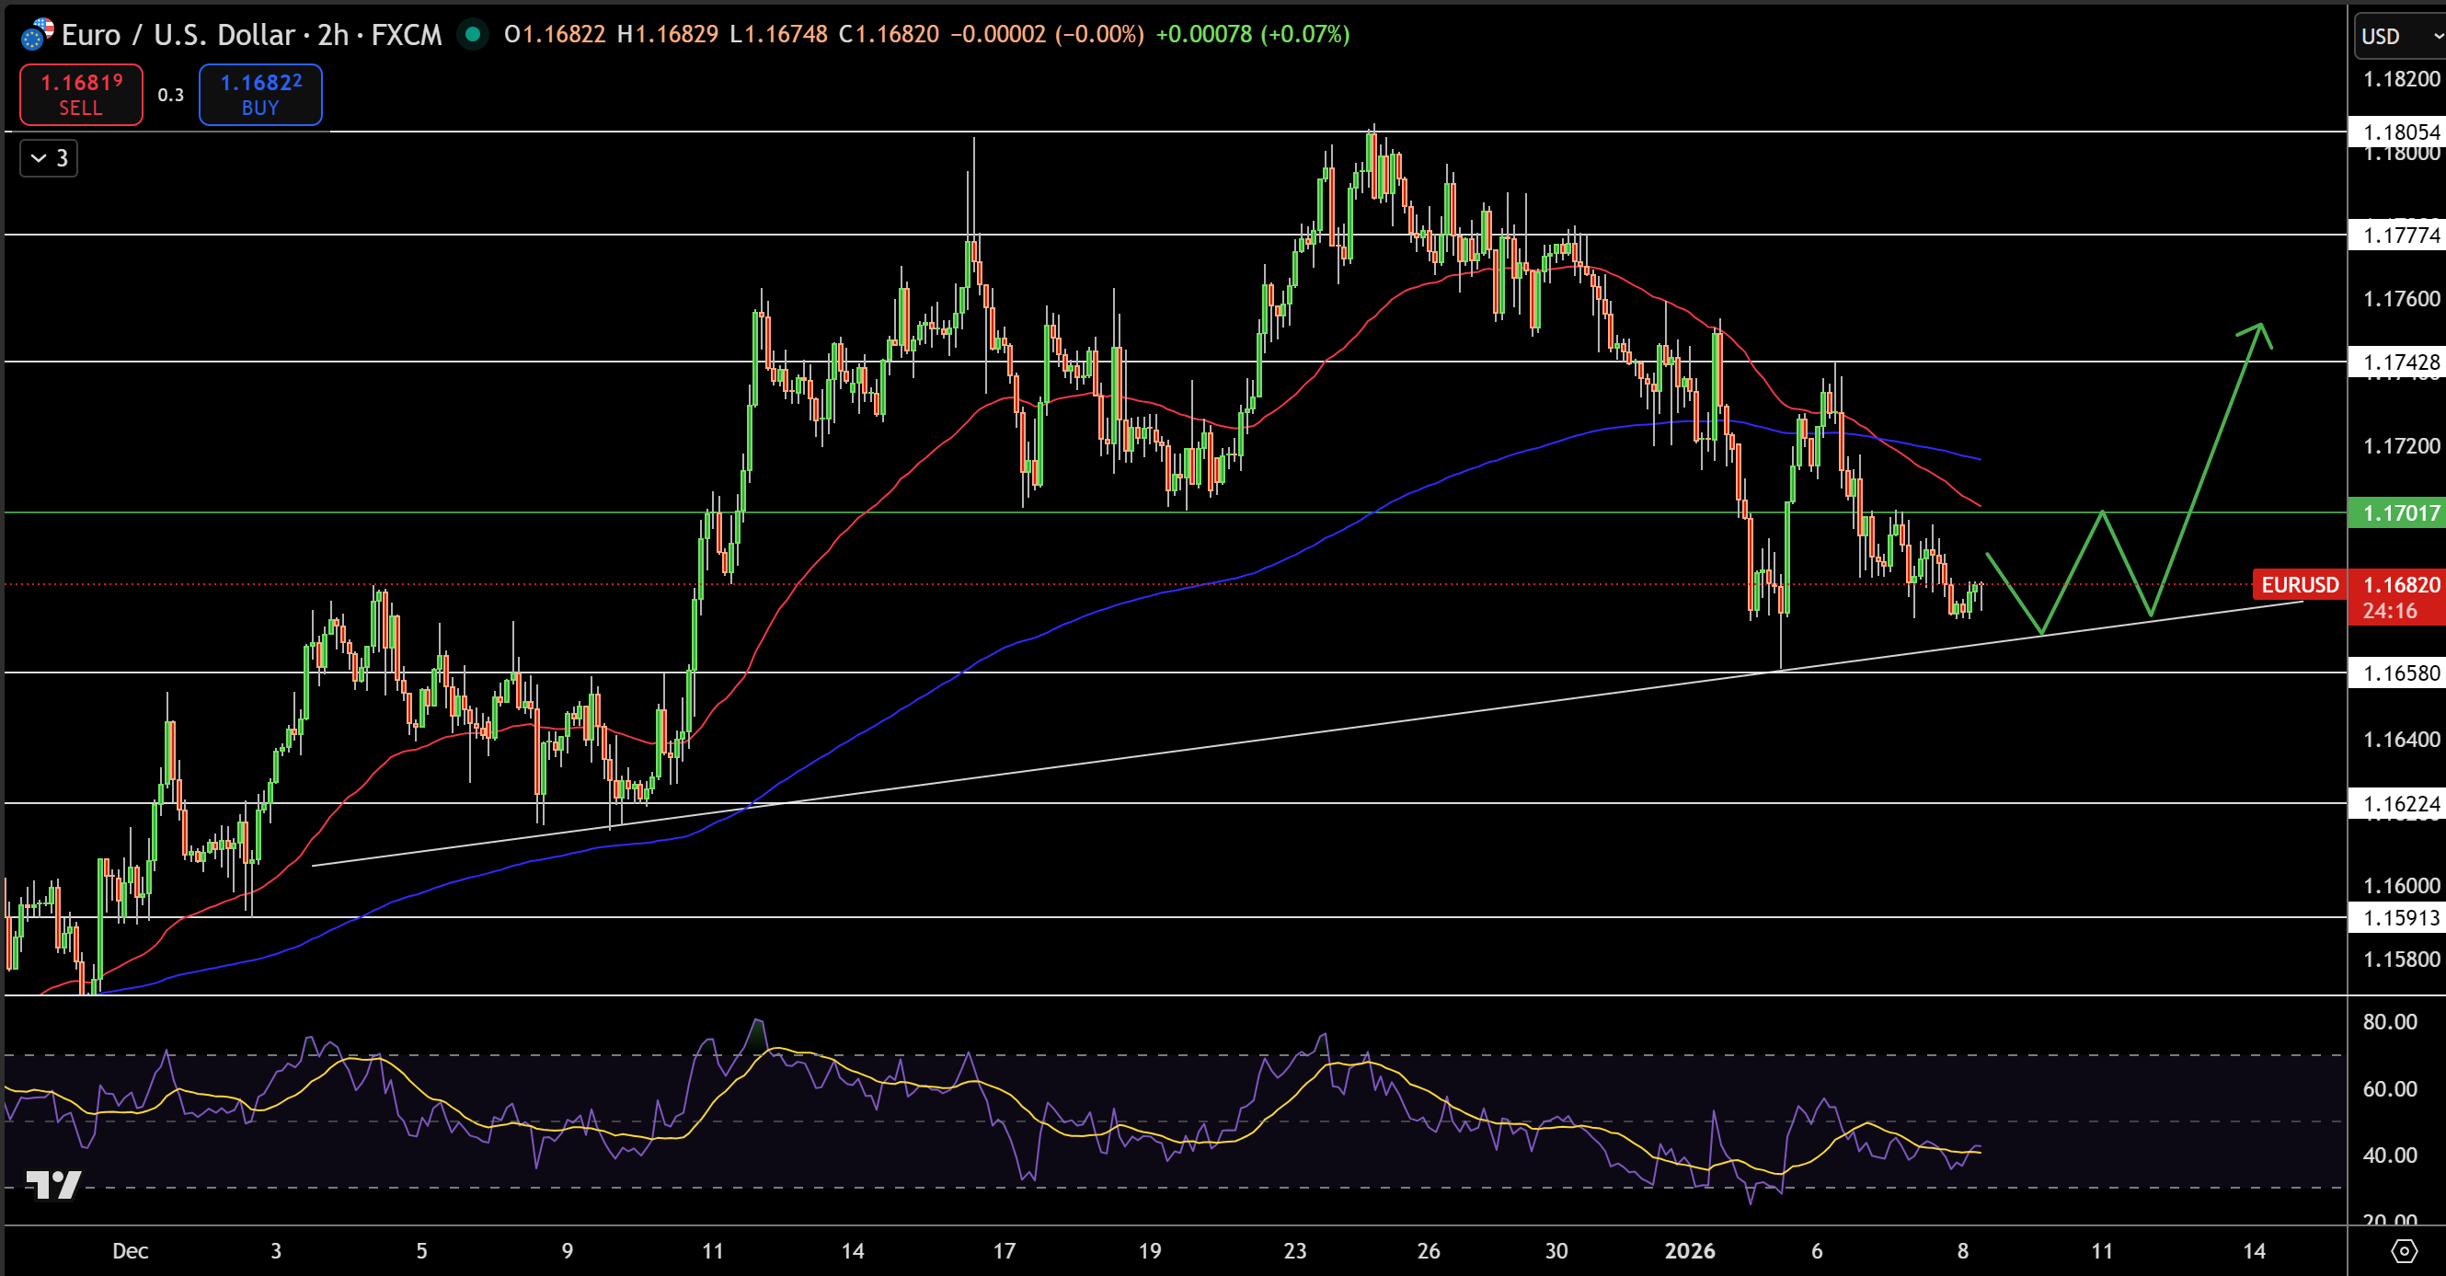Select the 1.15913 horizontal line price label

(x=2397, y=917)
